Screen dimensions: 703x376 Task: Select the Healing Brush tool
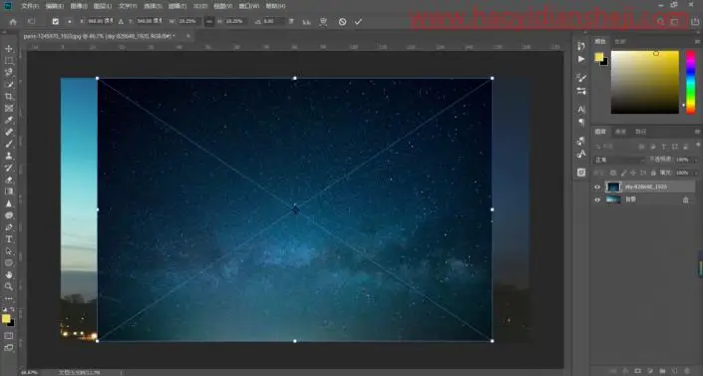(9, 132)
